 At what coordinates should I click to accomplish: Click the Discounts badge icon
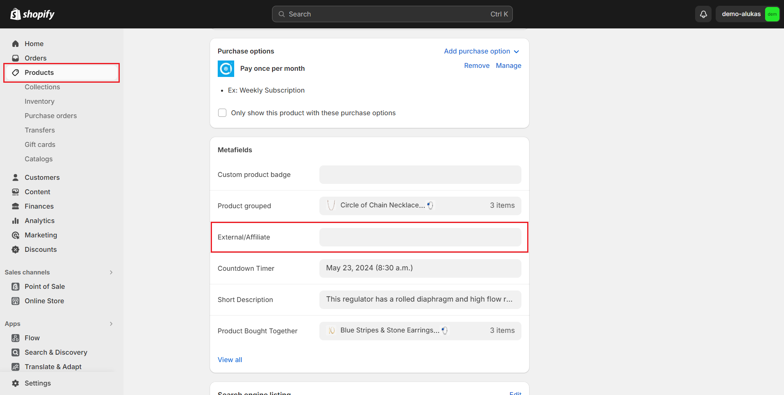tap(16, 249)
